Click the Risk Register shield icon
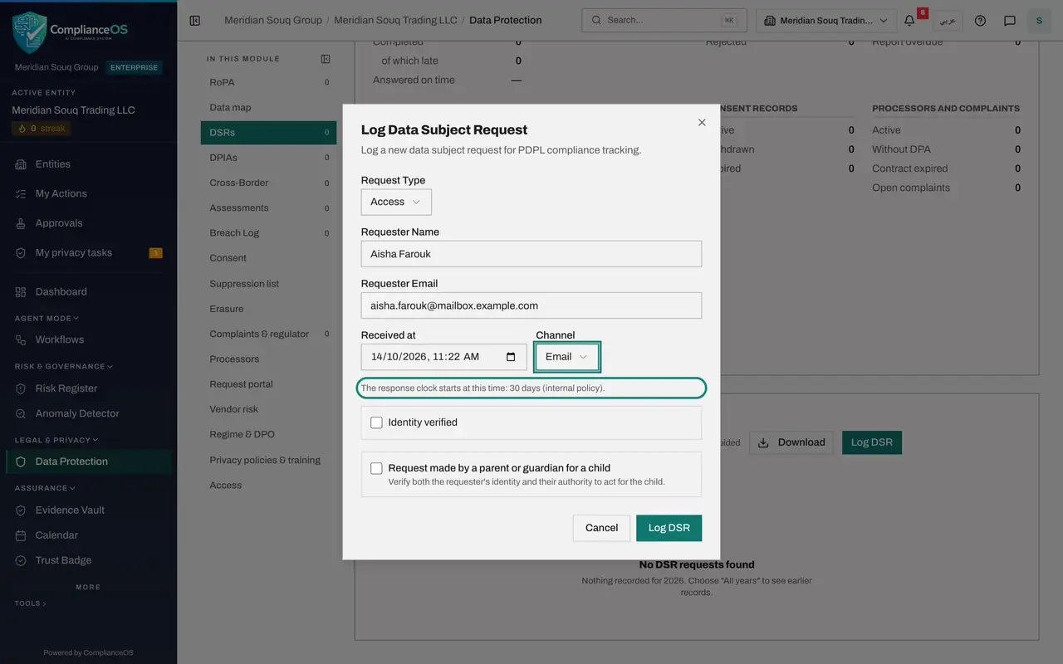The width and height of the screenshot is (1063, 664). coord(21,388)
